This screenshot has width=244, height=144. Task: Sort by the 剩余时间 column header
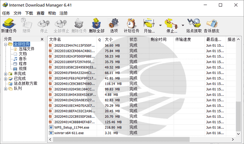[x=161, y=40]
